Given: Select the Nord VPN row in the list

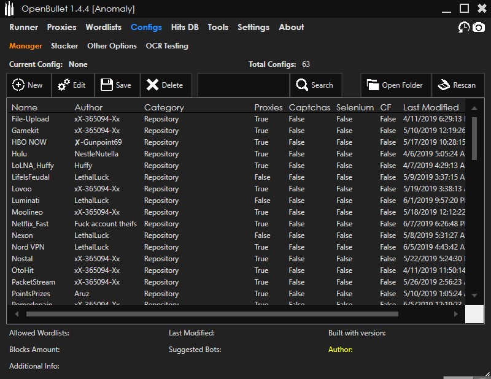Looking at the screenshot, I should point(28,247).
